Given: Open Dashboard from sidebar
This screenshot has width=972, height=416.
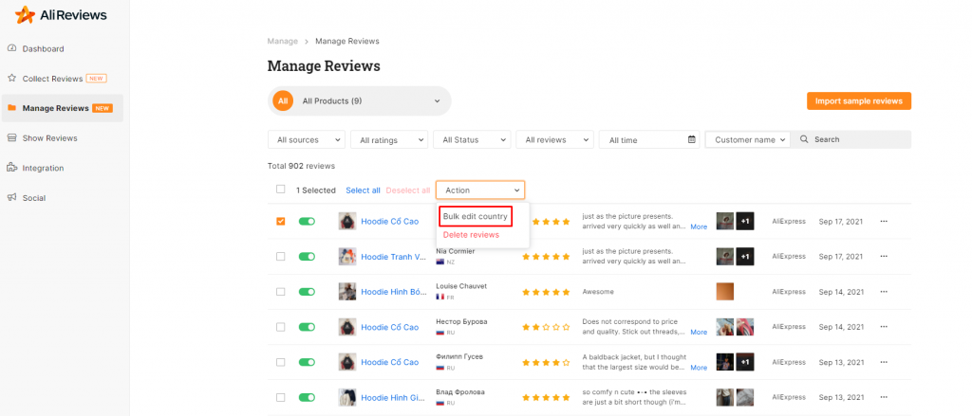Looking at the screenshot, I should click(x=43, y=49).
